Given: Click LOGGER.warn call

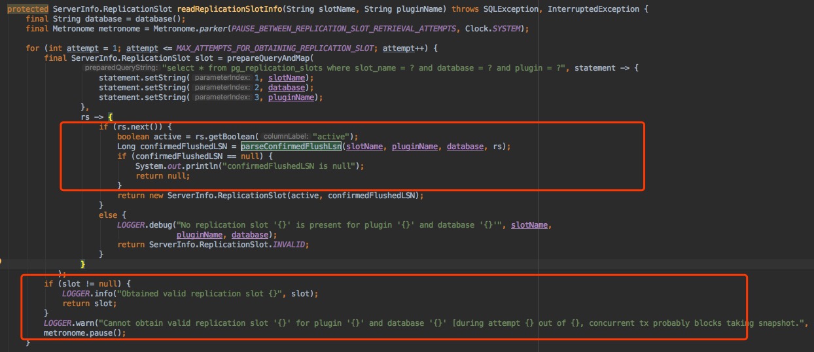Looking at the screenshot, I should click(x=69, y=323).
